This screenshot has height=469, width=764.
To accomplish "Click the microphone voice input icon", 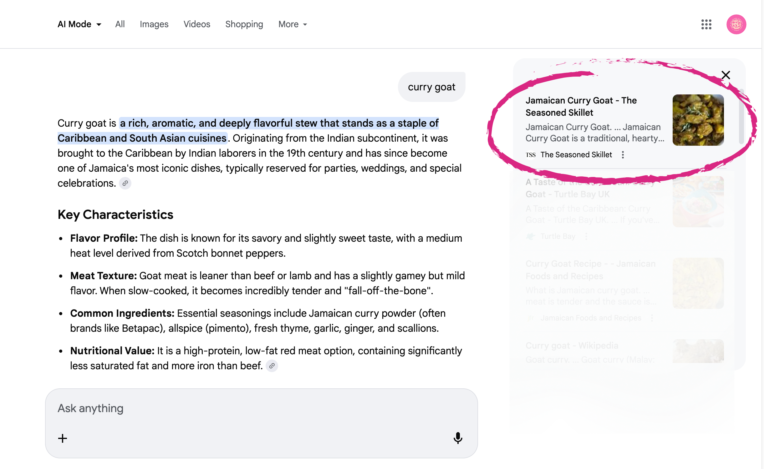I will [x=458, y=438].
